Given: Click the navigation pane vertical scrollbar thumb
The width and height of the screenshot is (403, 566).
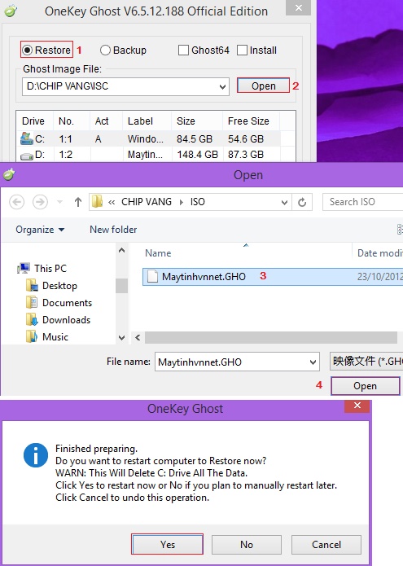Looking at the screenshot, I should click(121, 286).
